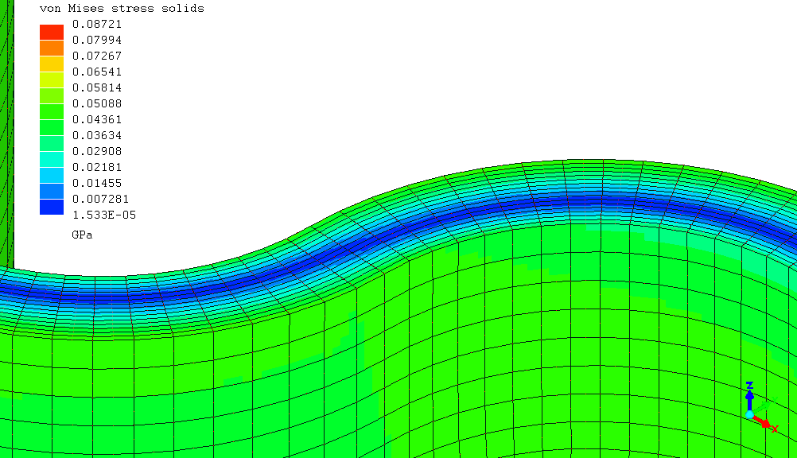Click the orange legend swatch at 0.07994
Viewport: 797px width, 458px height.
52,48
